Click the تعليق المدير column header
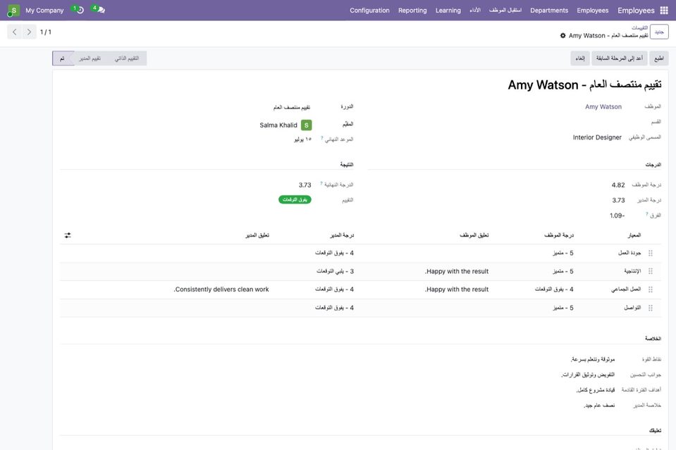The width and height of the screenshot is (676, 450). (x=257, y=235)
